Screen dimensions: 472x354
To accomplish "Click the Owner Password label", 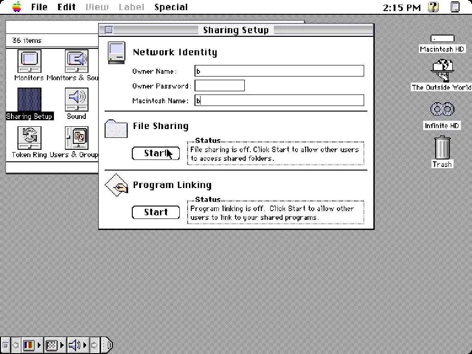I will pos(162,86).
